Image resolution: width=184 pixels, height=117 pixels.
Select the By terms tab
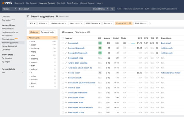(x=34, y=32)
